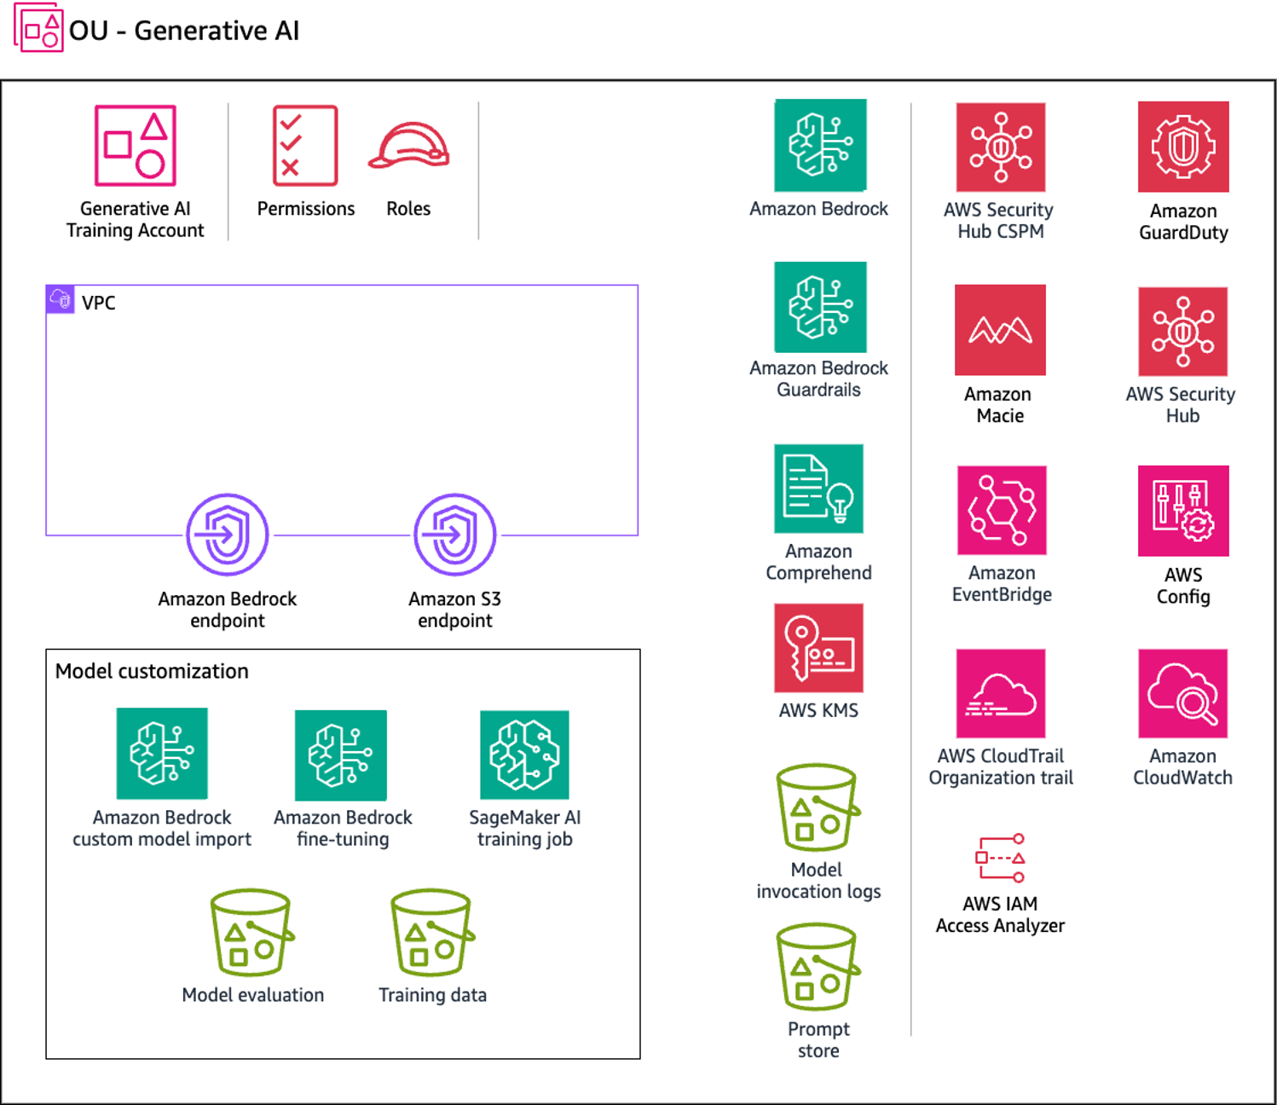This screenshot has height=1105, width=1277.
Task: Click the Amazon Bedrock fine-tuning icon
Action: pyautogui.click(x=341, y=755)
